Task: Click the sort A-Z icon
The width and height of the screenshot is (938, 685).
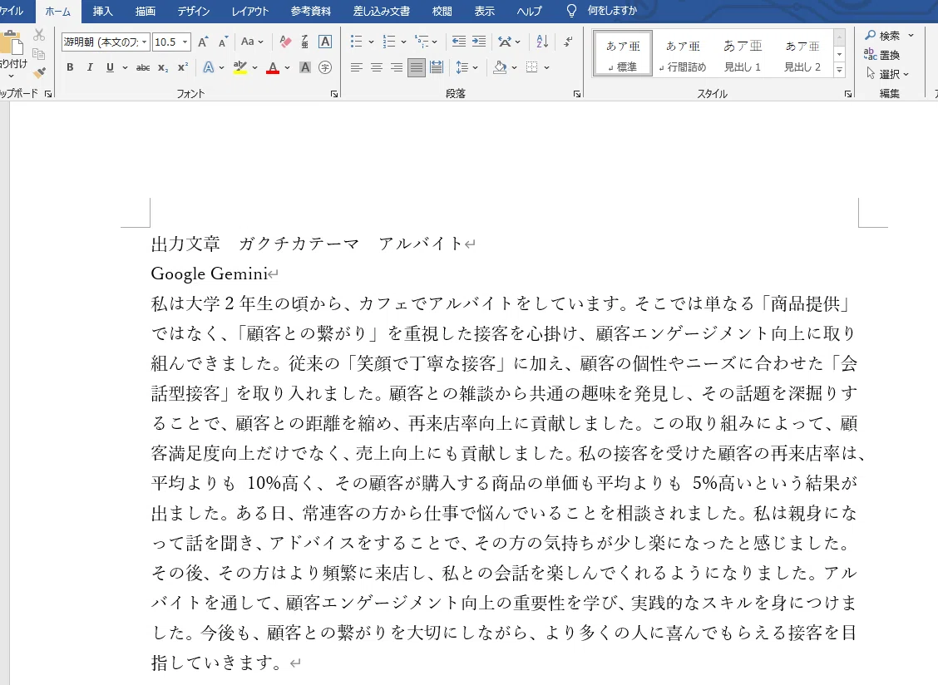Action: point(542,42)
